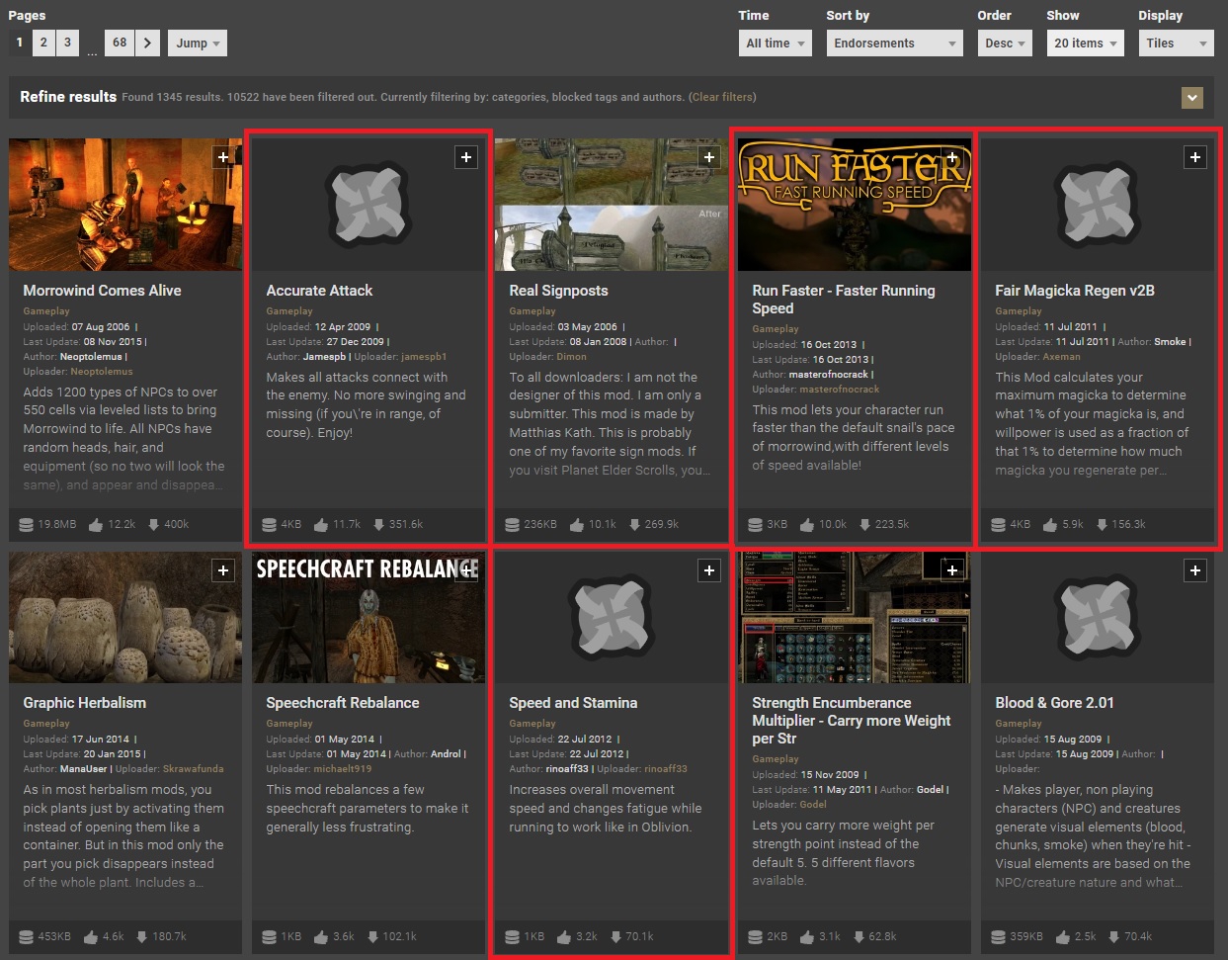1228x960 pixels.
Task: Open Strength Encumbrance Multiplier mod title
Action: coord(852,721)
